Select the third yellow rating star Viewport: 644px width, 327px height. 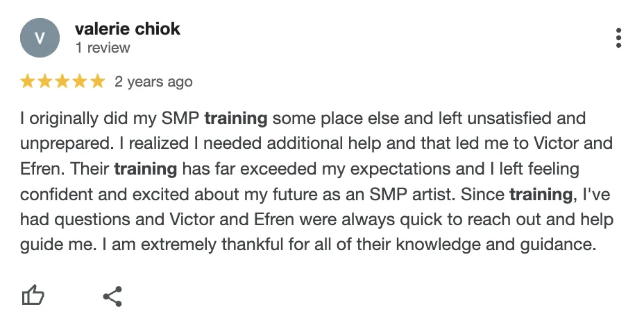coord(62,81)
